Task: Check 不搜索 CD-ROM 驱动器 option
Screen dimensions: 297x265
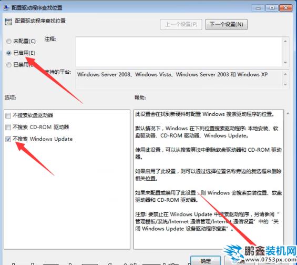Action: 8,127
